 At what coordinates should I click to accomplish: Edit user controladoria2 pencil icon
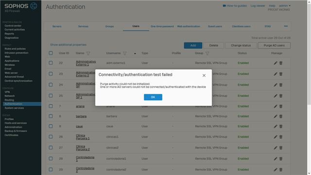[276, 170]
